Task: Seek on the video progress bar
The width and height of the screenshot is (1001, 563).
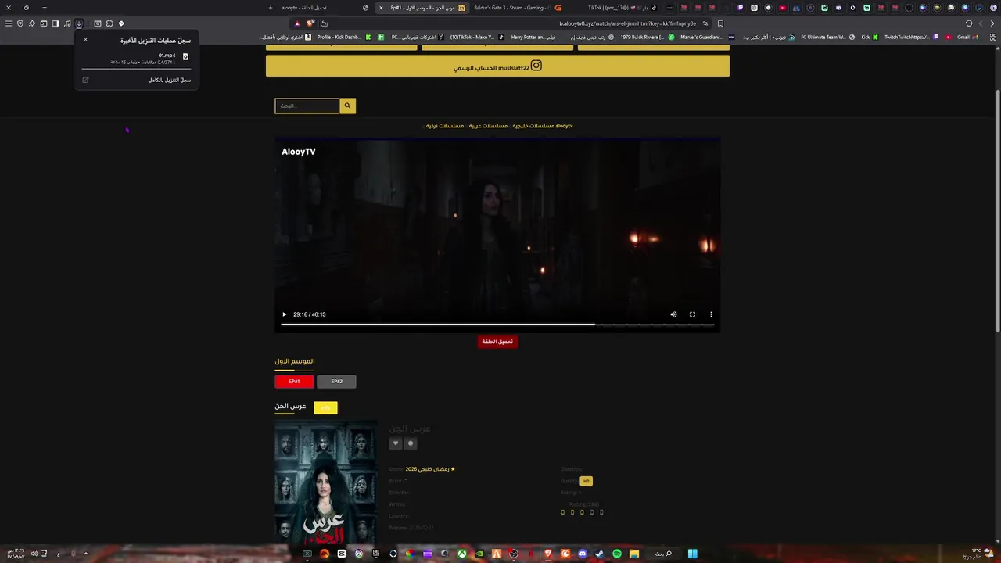Action: coord(497,325)
